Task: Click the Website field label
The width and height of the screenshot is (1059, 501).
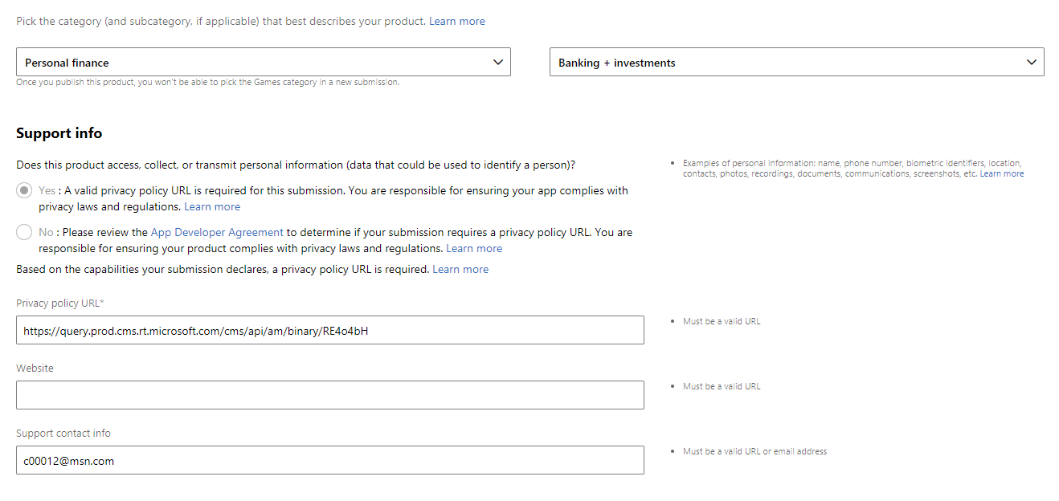Action: 35,369
